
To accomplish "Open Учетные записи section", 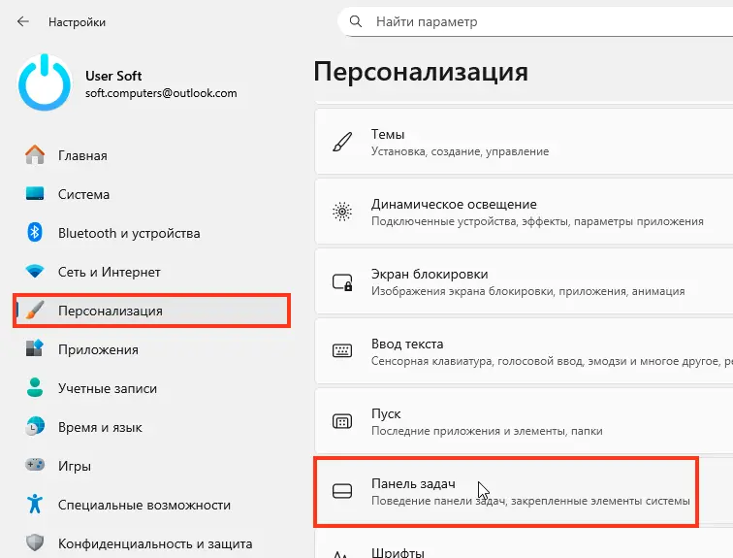I will pyautogui.click(x=107, y=388).
